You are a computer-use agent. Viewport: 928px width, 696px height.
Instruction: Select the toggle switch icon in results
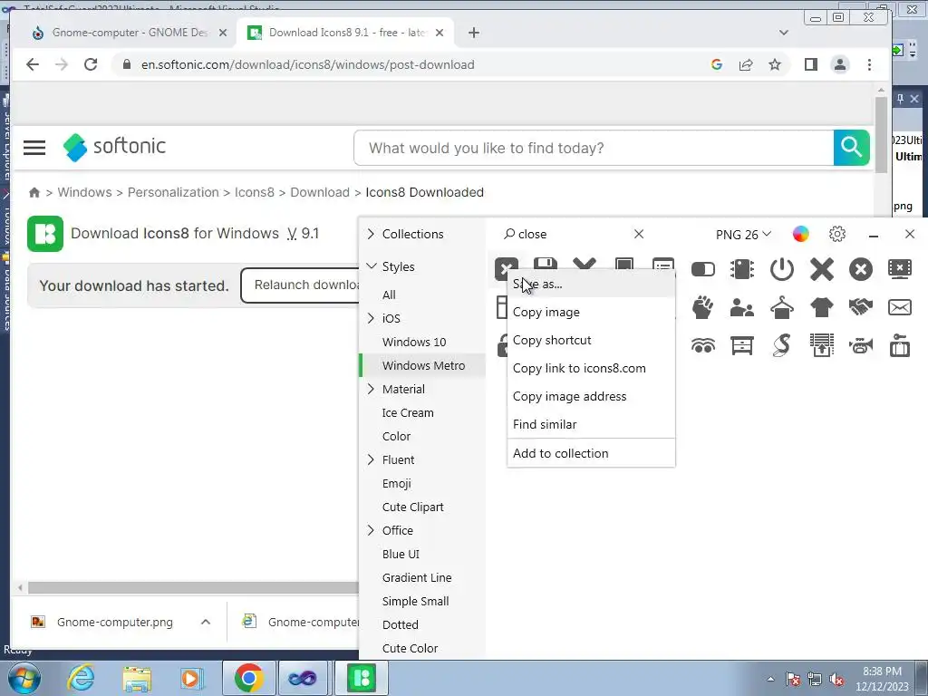click(x=703, y=270)
